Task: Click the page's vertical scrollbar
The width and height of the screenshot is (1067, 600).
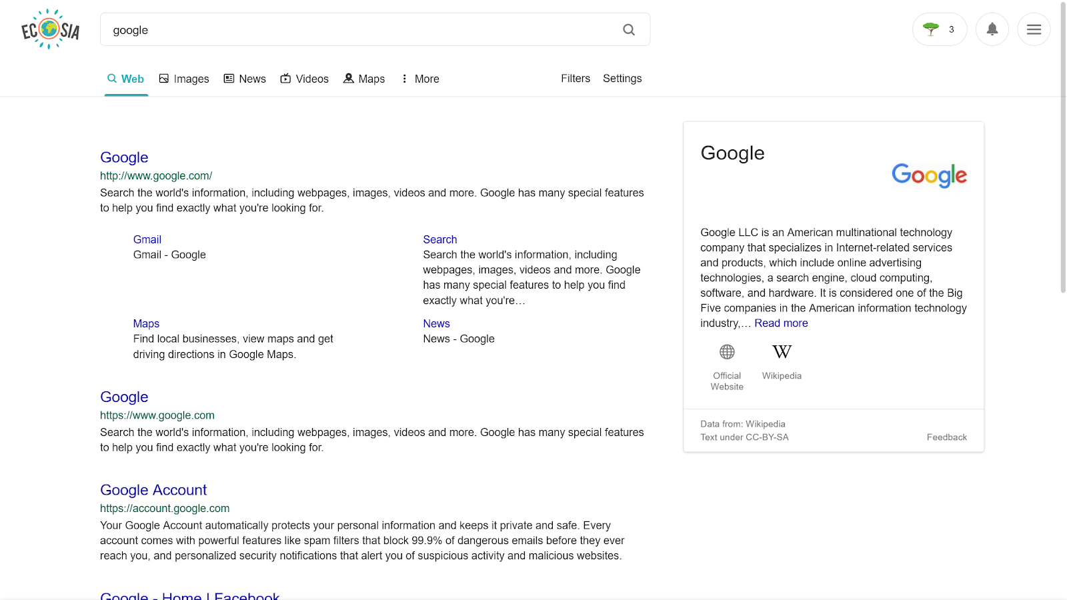Action: 1063,147
